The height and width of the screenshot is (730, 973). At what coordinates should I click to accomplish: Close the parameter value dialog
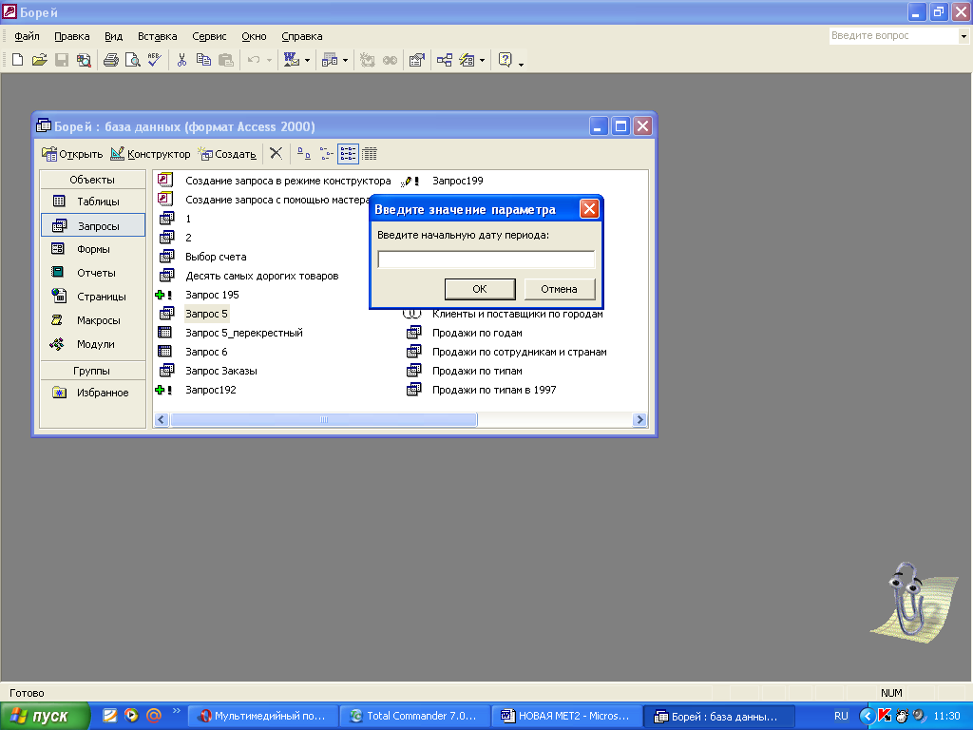pyautogui.click(x=589, y=208)
